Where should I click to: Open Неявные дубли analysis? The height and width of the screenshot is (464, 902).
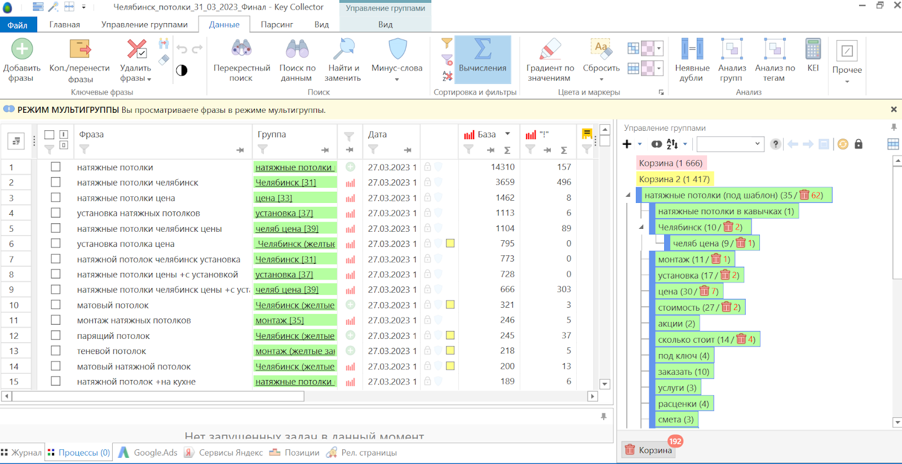pyautogui.click(x=692, y=49)
